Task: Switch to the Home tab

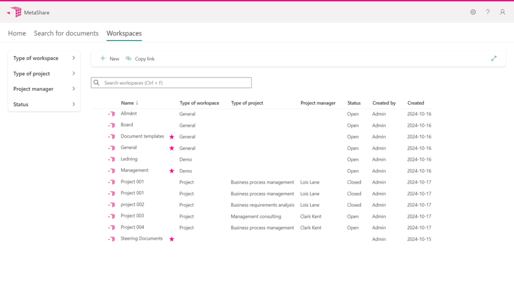Action: coord(17,34)
